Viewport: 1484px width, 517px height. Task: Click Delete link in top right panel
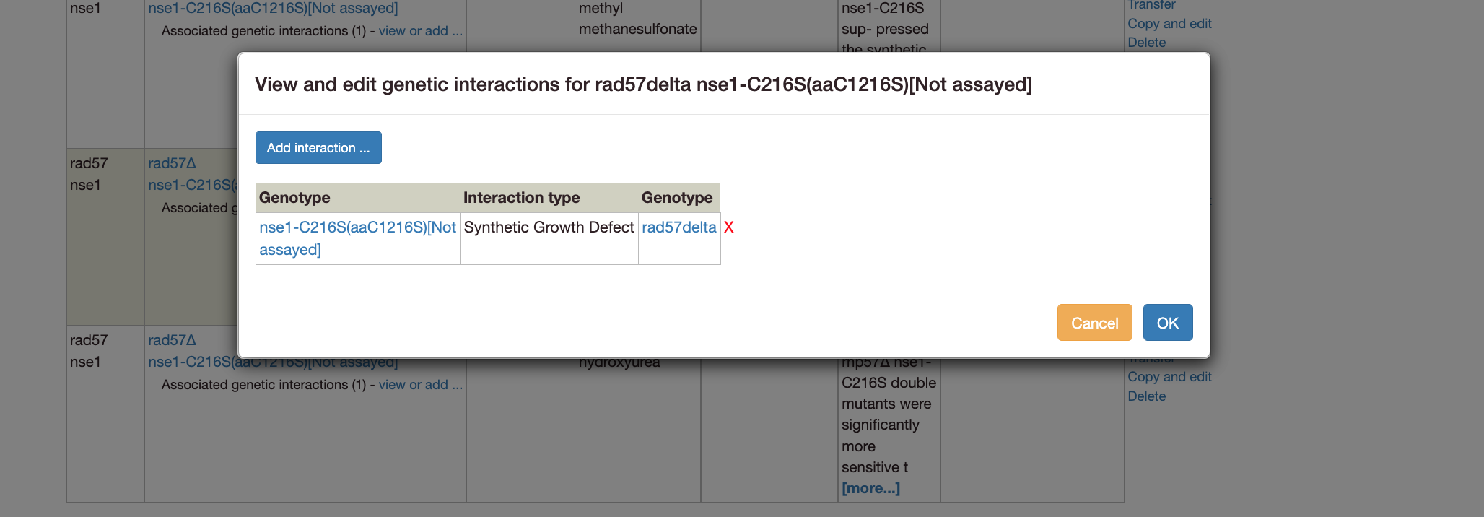[x=1146, y=42]
